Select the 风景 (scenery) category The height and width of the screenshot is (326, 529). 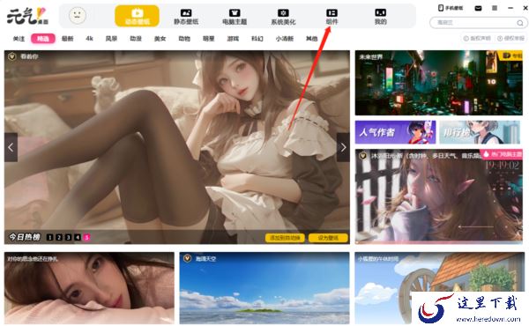111,39
